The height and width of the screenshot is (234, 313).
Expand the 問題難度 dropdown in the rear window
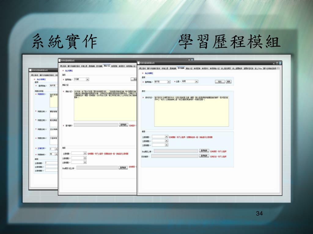pyautogui.click(x=56, y=154)
